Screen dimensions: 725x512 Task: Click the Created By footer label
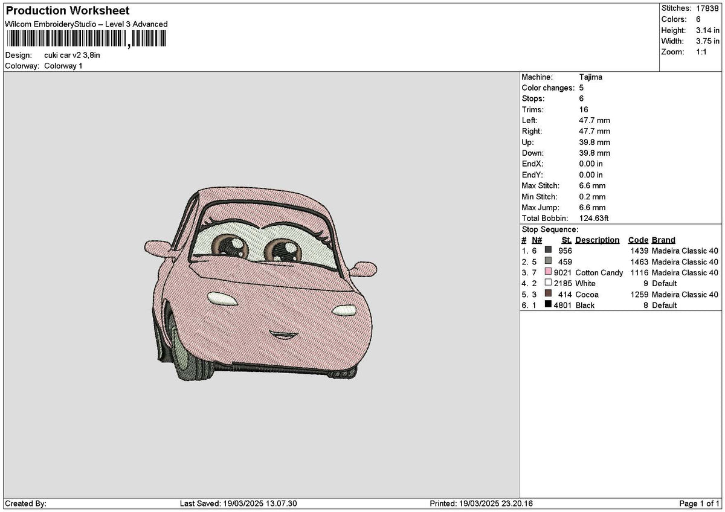(x=25, y=504)
